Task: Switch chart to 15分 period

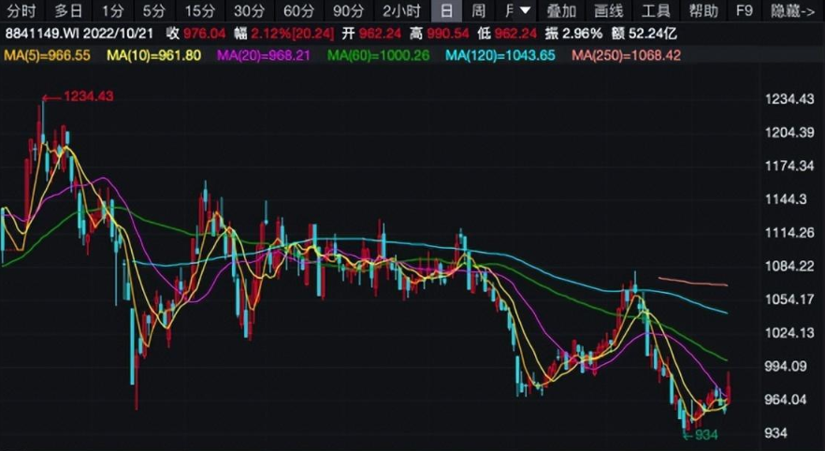Action: click(199, 11)
